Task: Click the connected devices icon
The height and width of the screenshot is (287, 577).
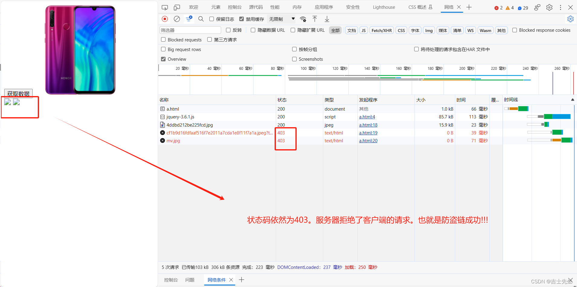Action: 537,8
